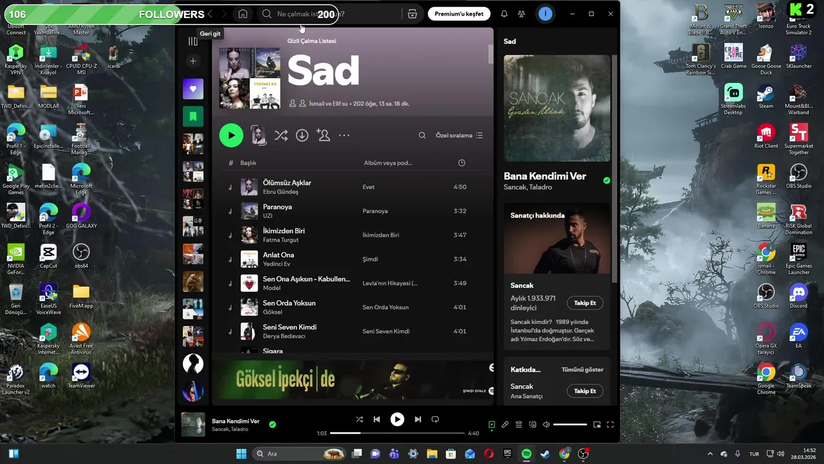Viewport: 824px width, 464px height.
Task: Click Tümünü göster in credits section
Action: coord(583,369)
